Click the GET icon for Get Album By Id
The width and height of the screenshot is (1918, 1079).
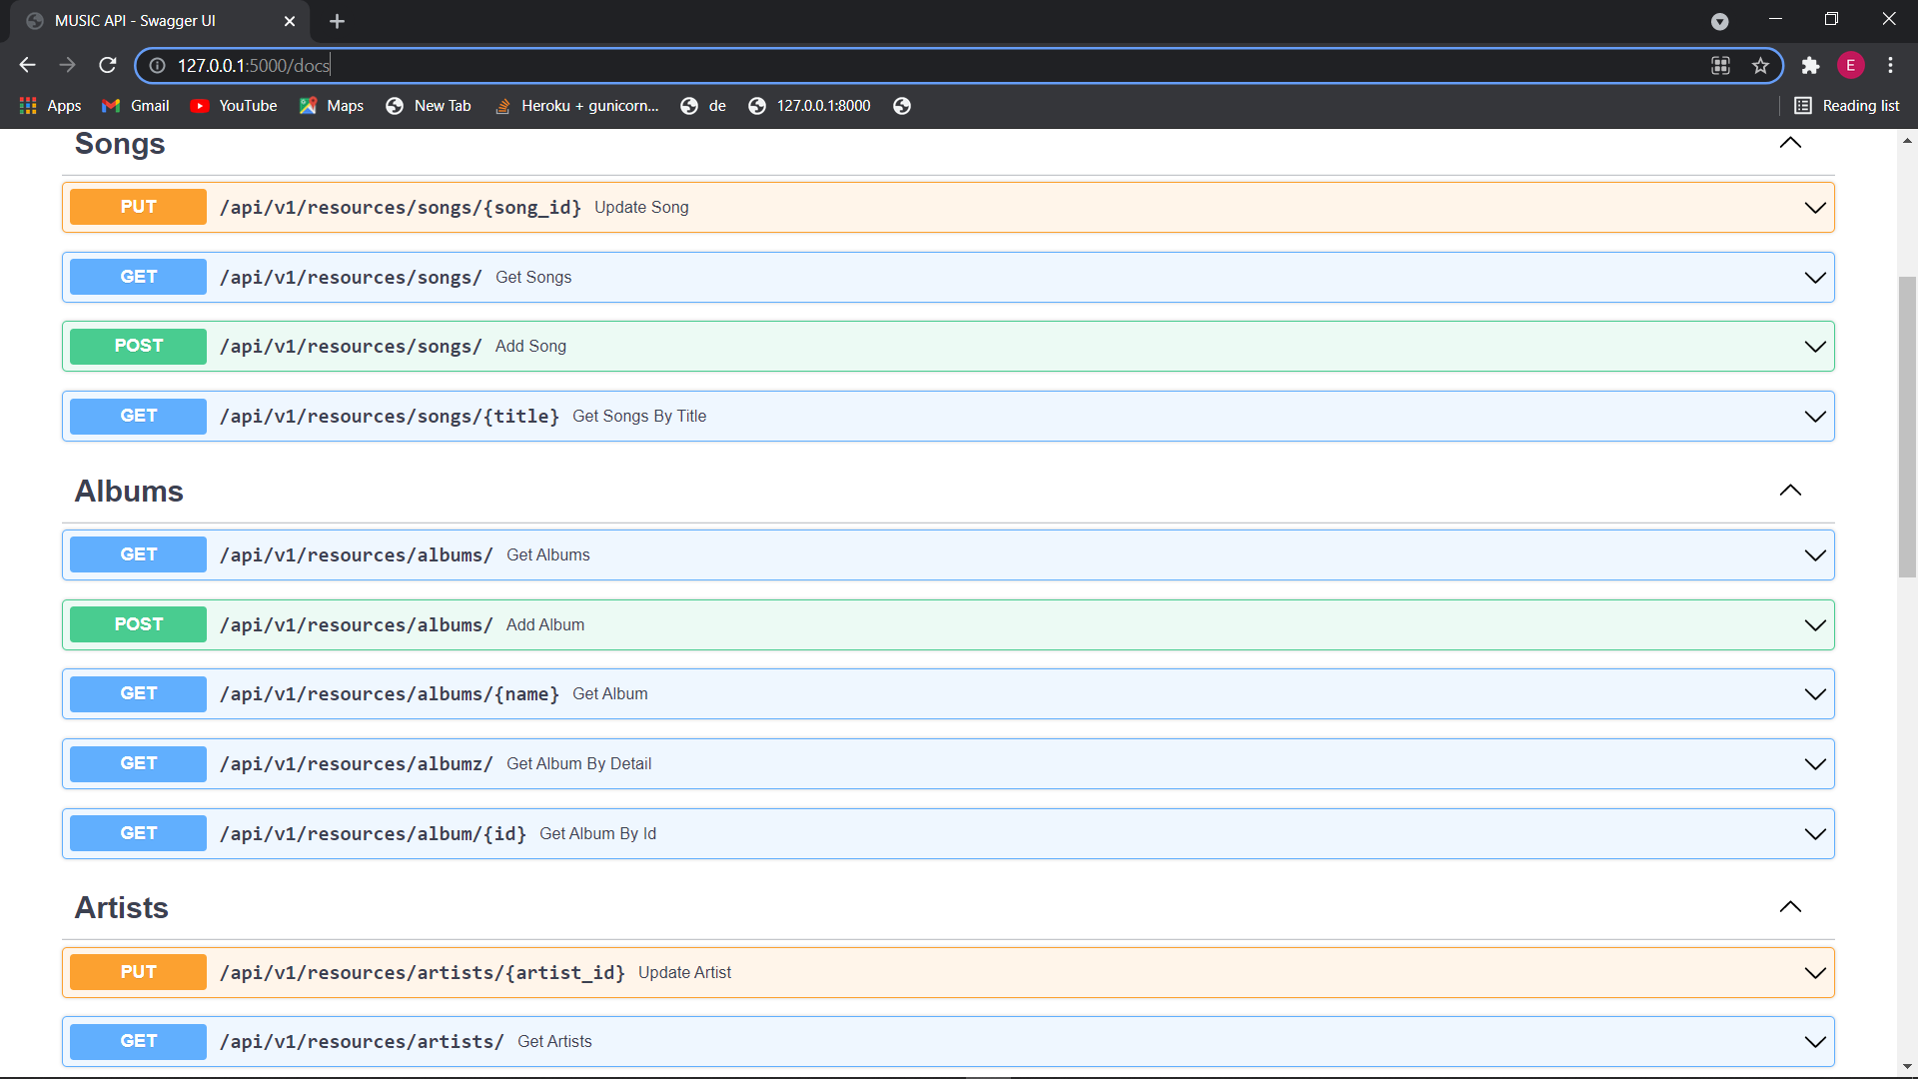point(138,832)
